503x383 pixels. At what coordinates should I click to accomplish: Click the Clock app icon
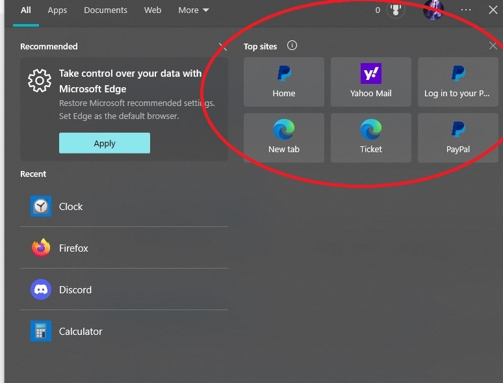point(41,206)
